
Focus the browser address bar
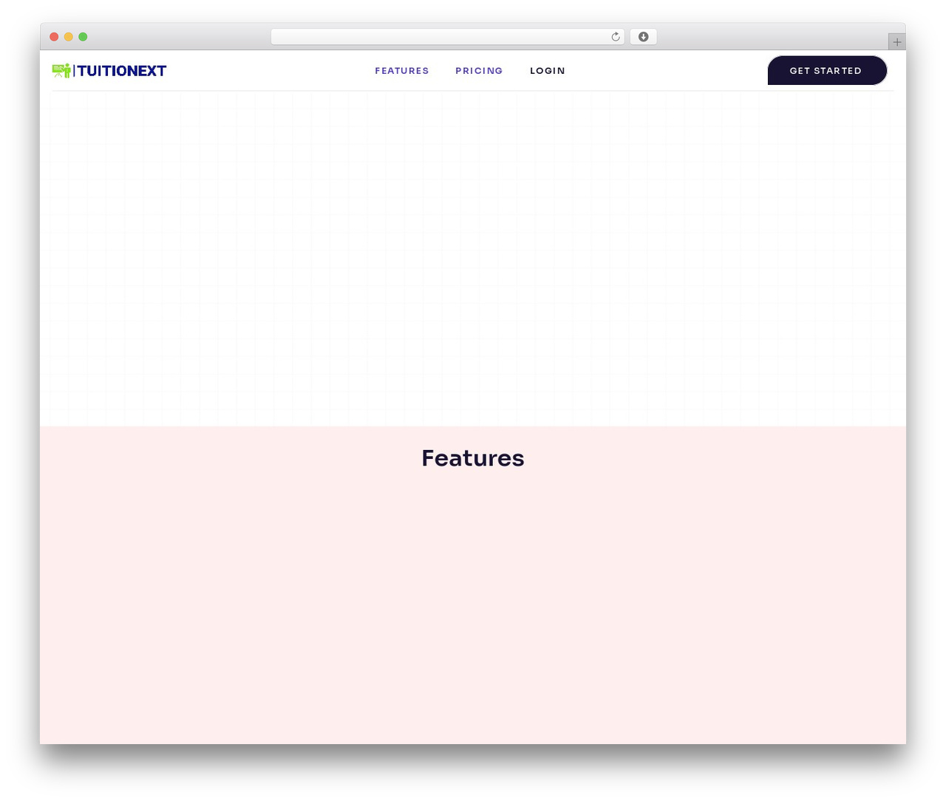[447, 37]
